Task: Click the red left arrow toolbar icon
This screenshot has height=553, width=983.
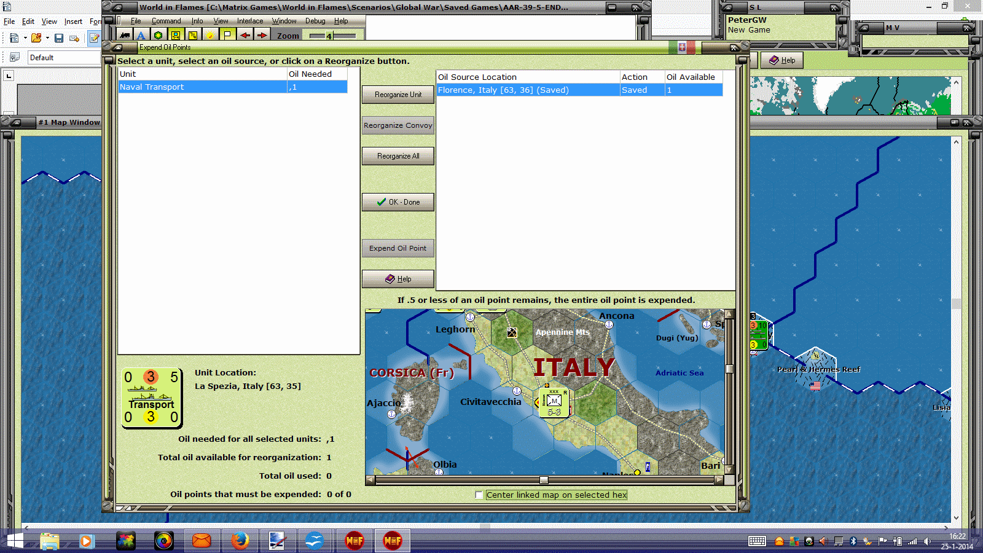Action: coord(245,35)
